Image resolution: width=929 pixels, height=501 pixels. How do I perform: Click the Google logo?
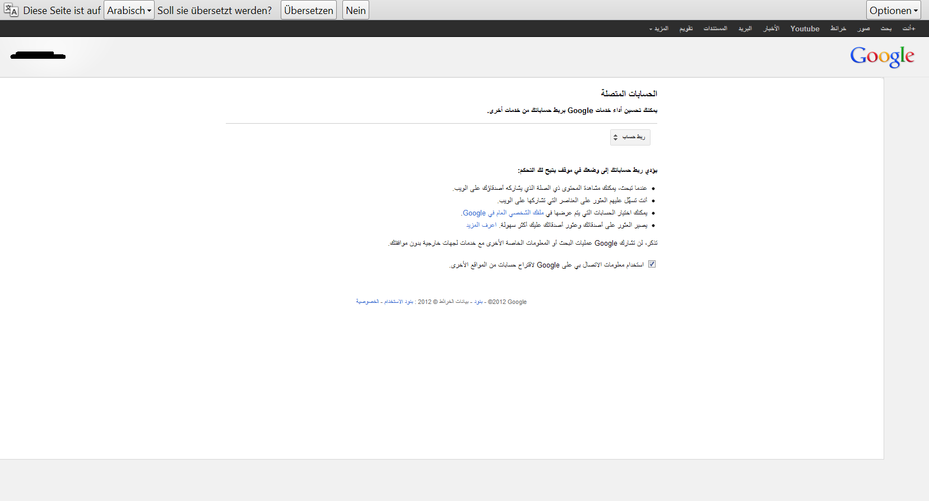tap(882, 57)
